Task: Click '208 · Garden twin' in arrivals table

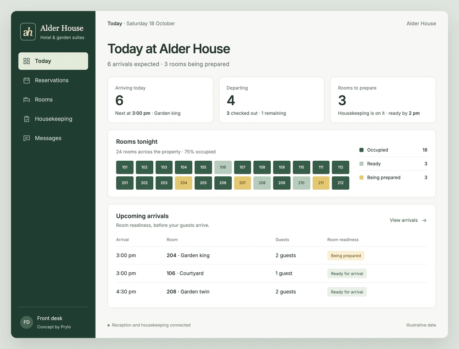Action: (x=188, y=292)
